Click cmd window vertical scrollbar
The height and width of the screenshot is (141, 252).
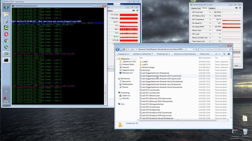coord(106,94)
